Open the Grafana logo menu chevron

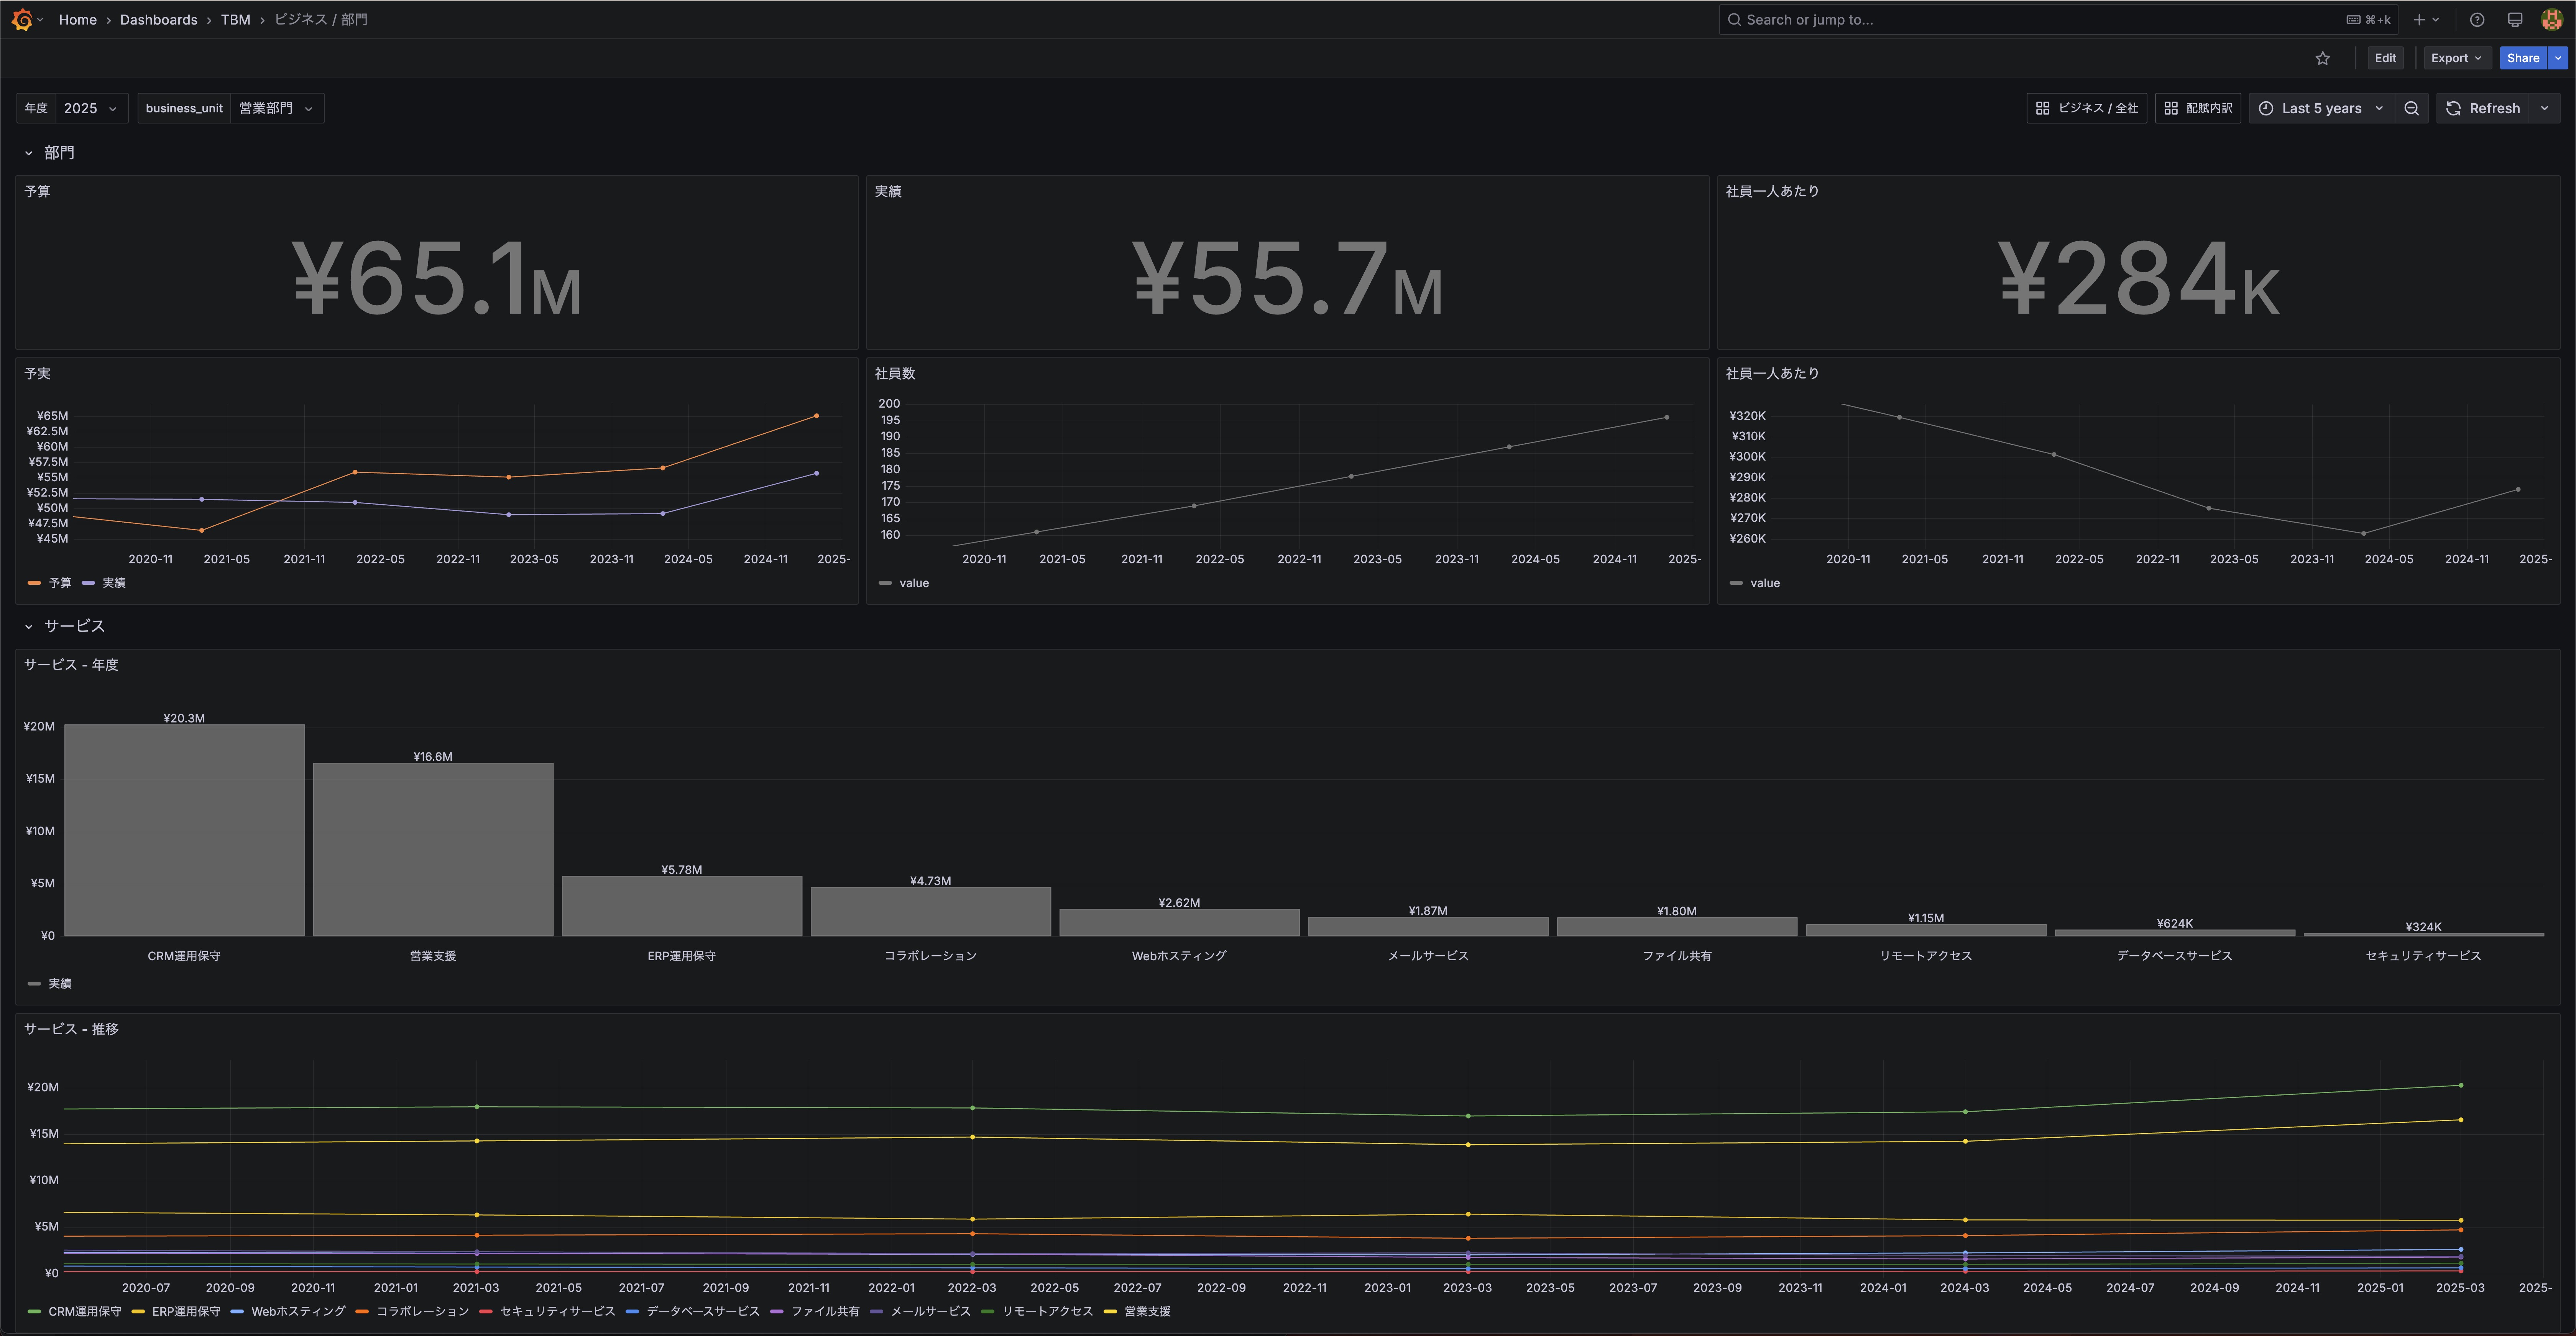click(40, 19)
